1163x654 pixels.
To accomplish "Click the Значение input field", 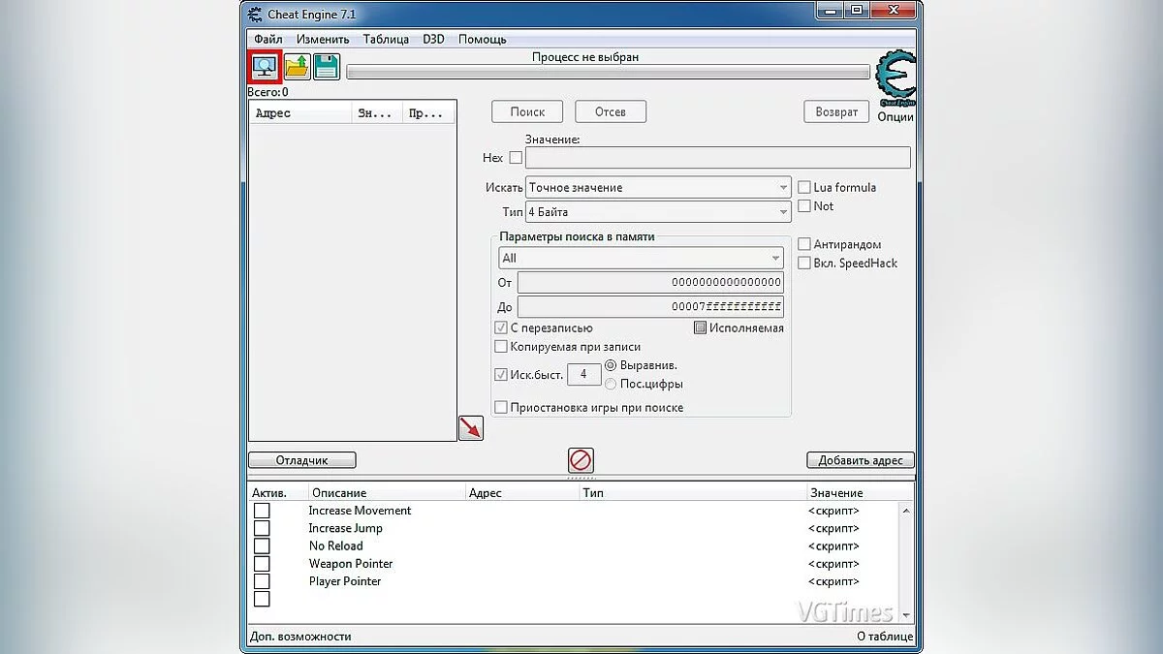I will coord(718,158).
